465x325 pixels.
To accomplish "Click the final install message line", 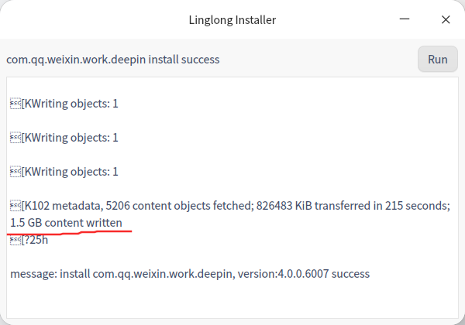I will (x=190, y=274).
